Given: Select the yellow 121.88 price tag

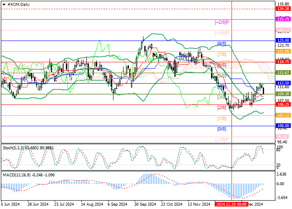Looking at the screenshot, I should tap(283, 51).
